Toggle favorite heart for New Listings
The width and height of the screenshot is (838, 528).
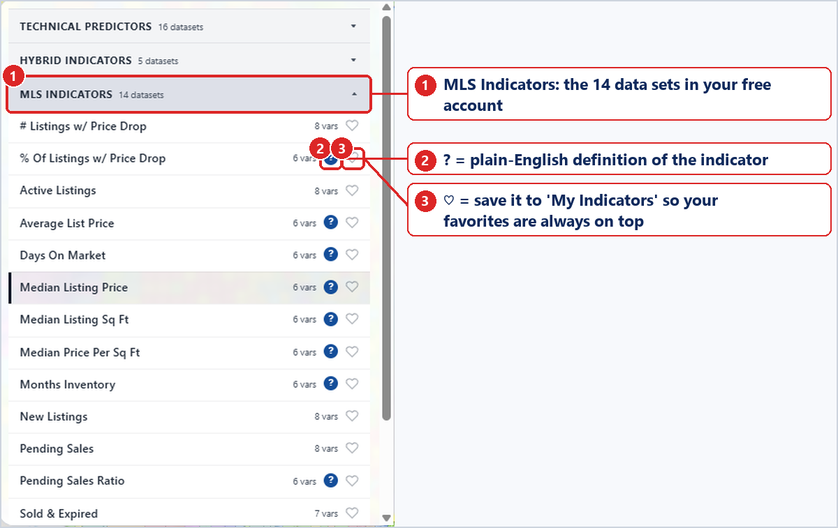coord(352,416)
